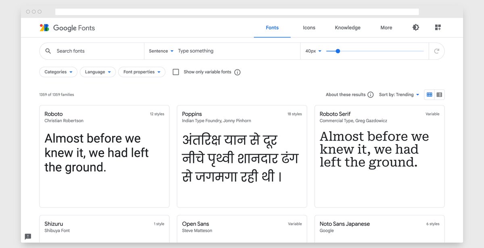484x248 pixels.
Task: Open the Sentence preview type dropdown
Action: (x=161, y=51)
